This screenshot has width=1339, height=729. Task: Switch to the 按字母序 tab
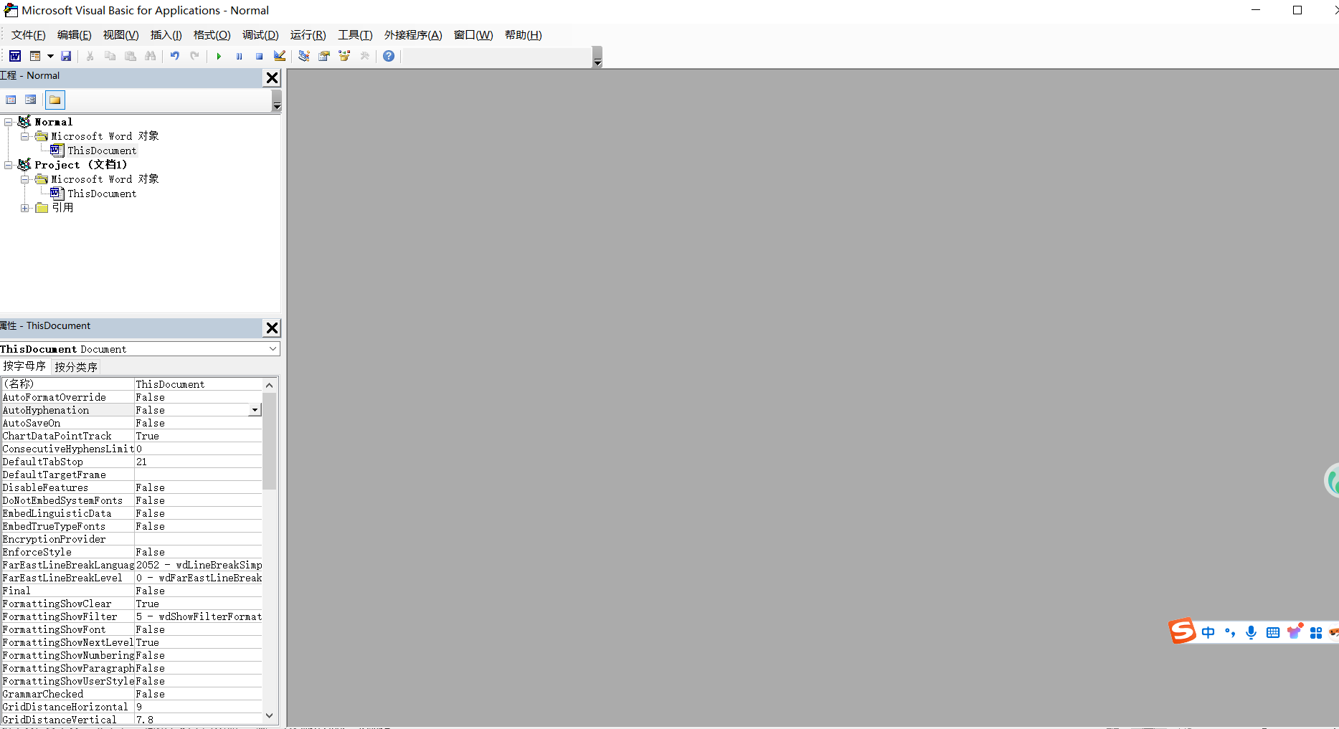pyautogui.click(x=24, y=366)
